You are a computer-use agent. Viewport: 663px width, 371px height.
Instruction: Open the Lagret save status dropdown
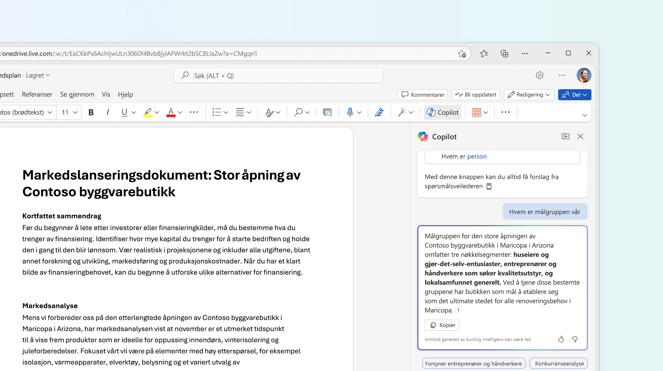click(x=38, y=76)
